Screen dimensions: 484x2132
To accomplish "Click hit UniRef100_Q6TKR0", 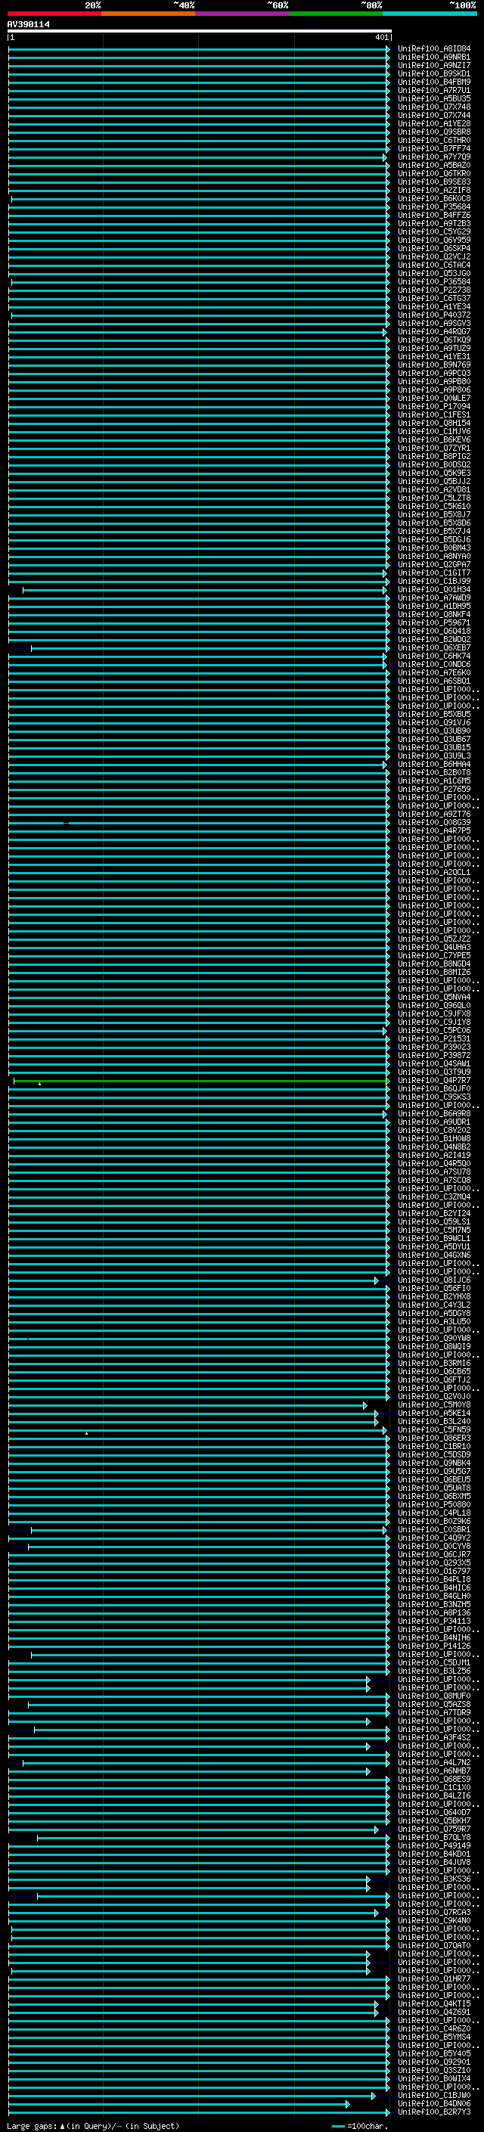I will [x=433, y=174].
